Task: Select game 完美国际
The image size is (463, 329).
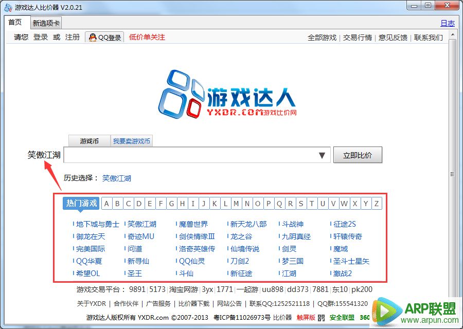Action: click(x=91, y=249)
